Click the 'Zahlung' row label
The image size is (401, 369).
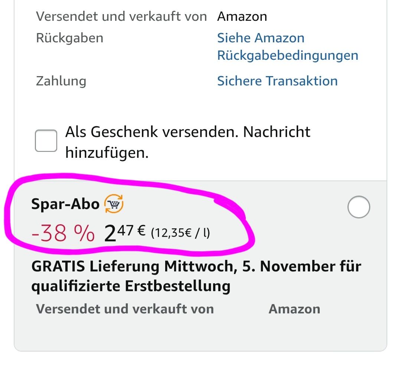click(61, 81)
